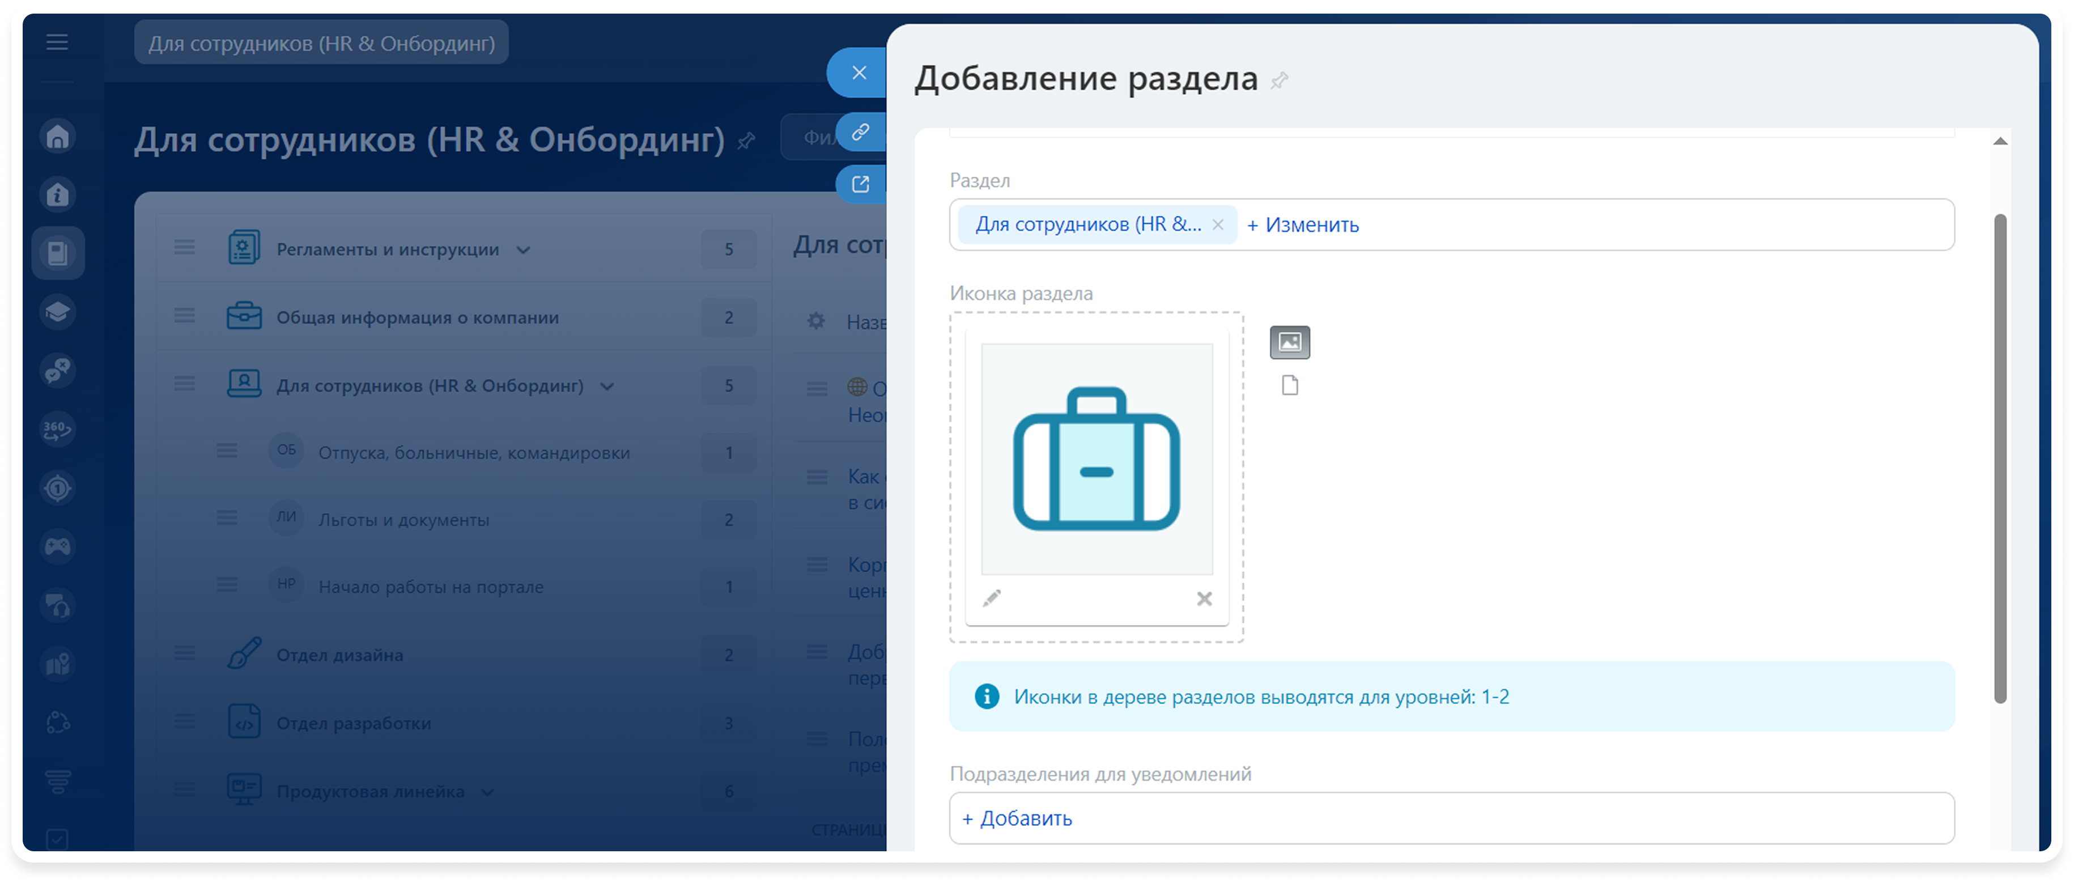The height and width of the screenshot is (883, 2074).
Task: Click the pencil edit icon under image
Action: [991, 598]
